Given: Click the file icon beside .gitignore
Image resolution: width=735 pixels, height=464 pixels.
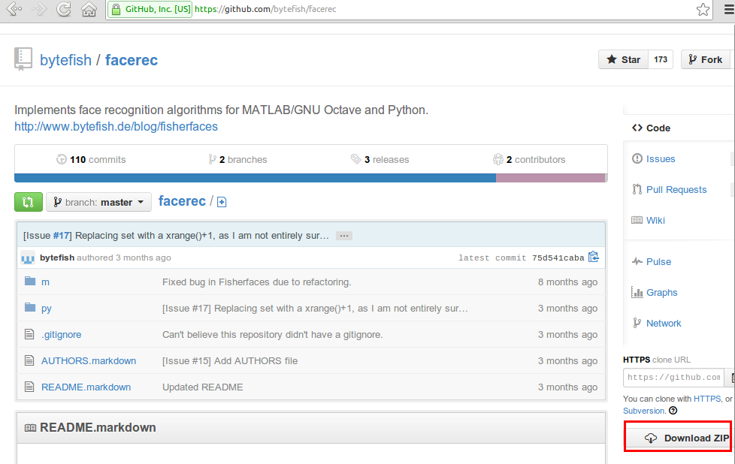Looking at the screenshot, I should pyautogui.click(x=29, y=334).
